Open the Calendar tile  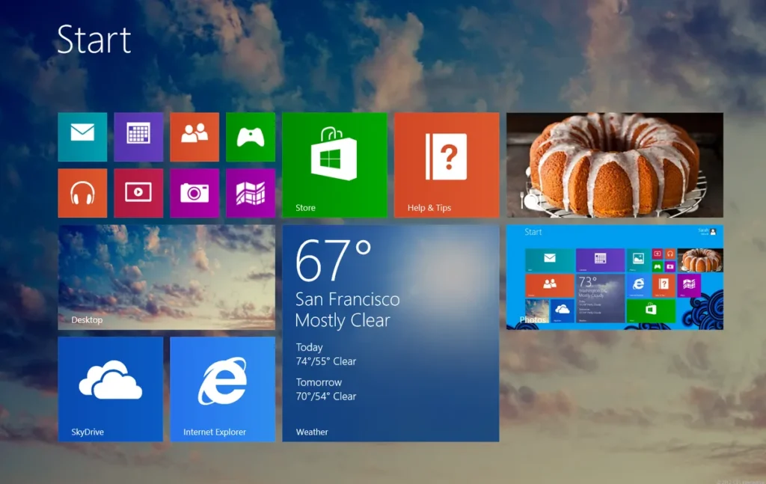138,137
